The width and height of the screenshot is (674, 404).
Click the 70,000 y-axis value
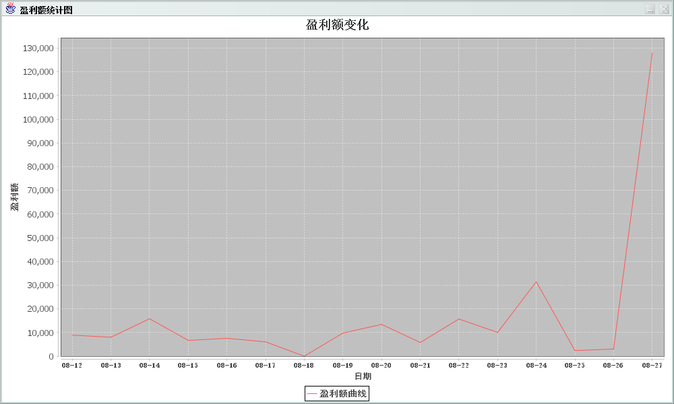coord(40,190)
